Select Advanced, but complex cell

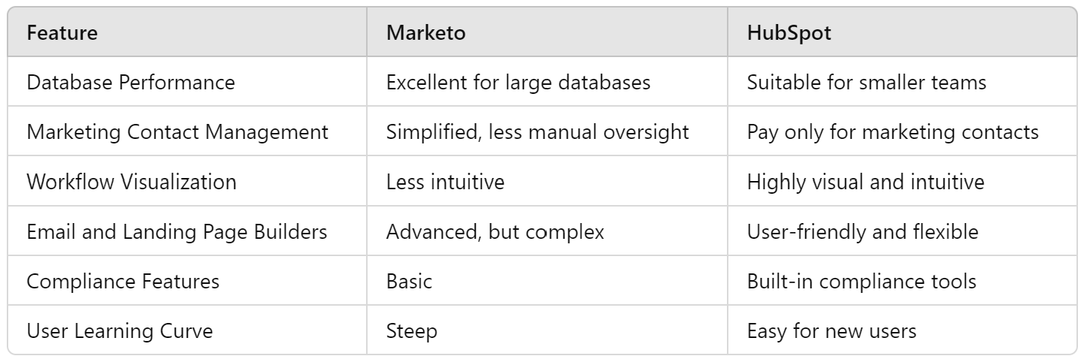495,231
